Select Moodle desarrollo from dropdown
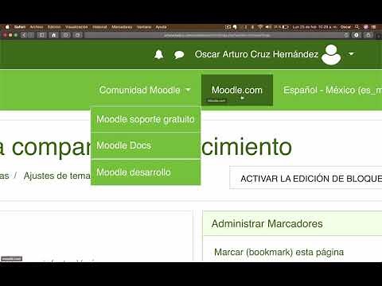The image size is (382, 286). click(146, 172)
